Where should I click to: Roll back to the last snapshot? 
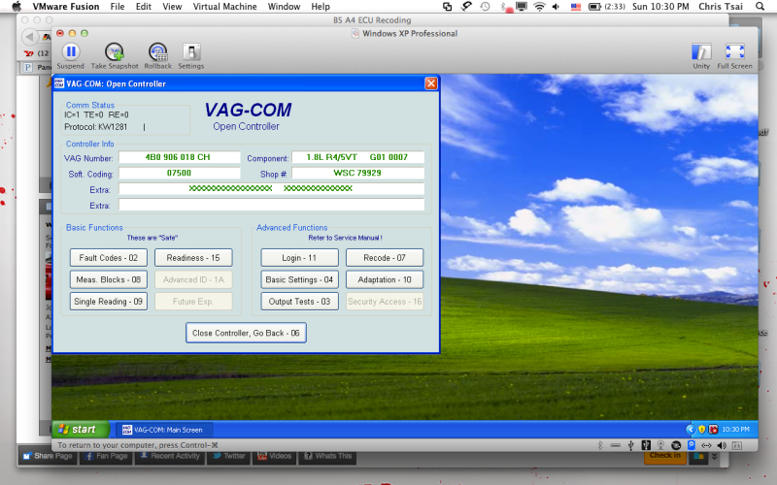157,56
